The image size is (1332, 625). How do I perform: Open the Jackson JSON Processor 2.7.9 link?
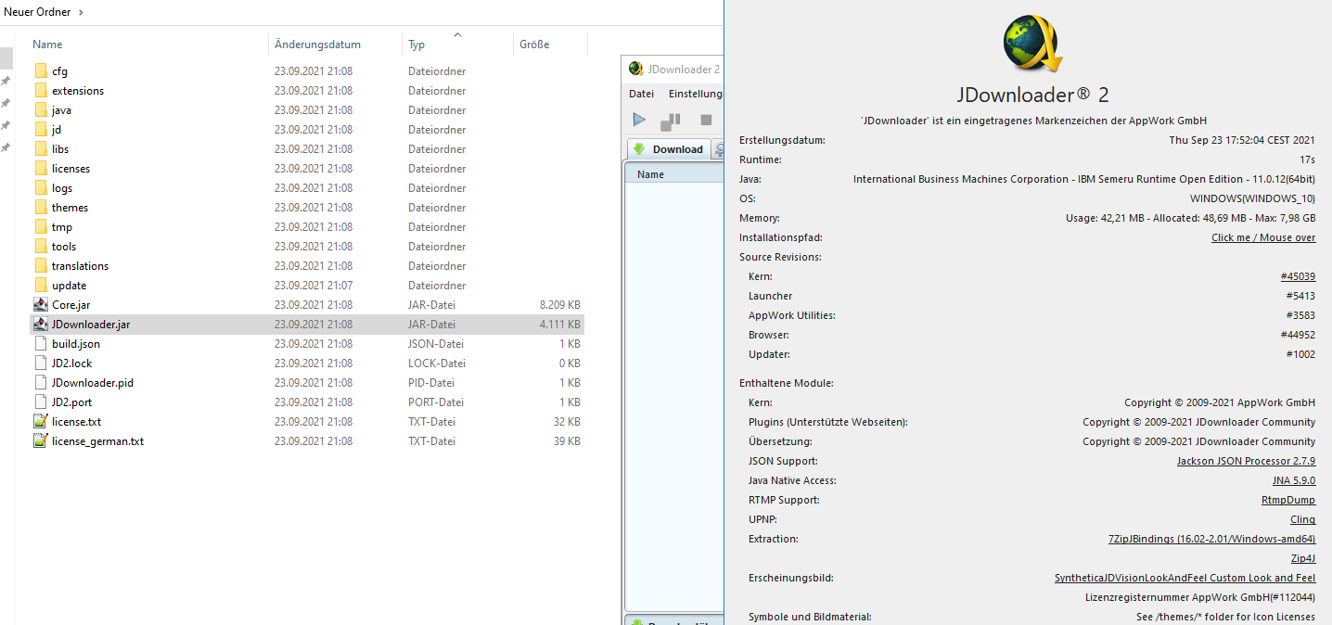point(1246,462)
